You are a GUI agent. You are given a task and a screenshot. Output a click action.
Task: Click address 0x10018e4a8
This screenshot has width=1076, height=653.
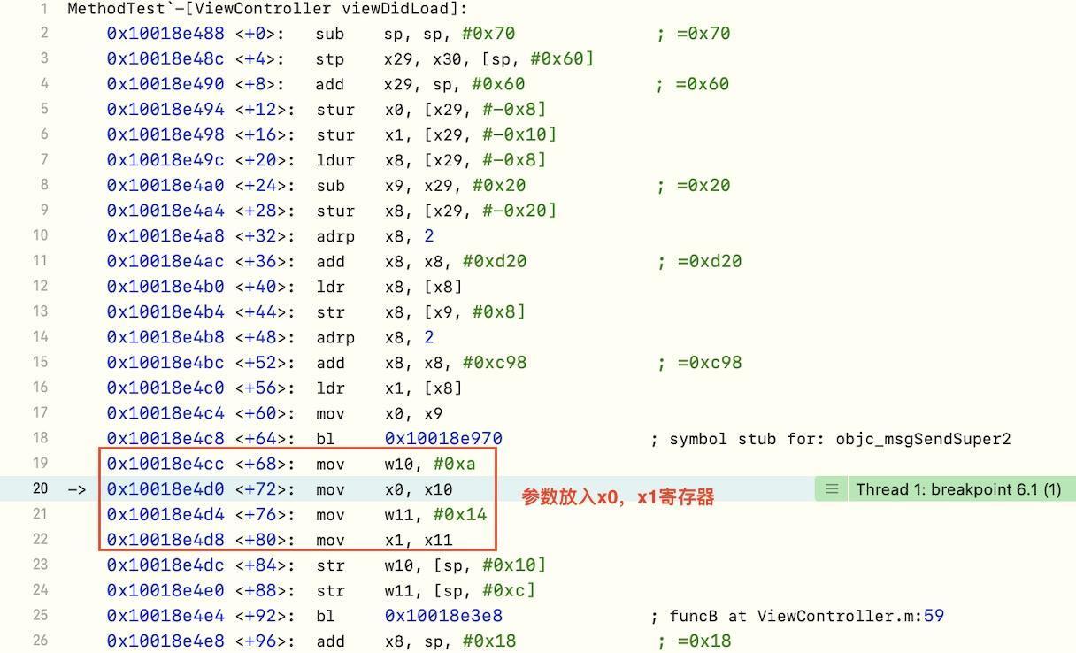coord(165,236)
